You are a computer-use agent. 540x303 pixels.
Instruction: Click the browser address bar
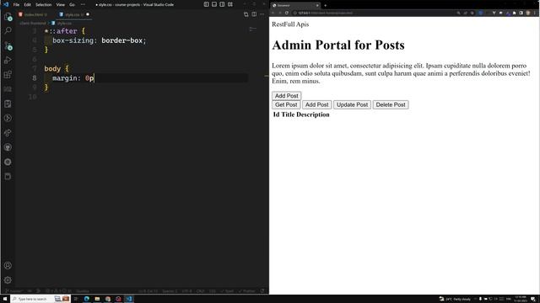[x=374, y=13]
